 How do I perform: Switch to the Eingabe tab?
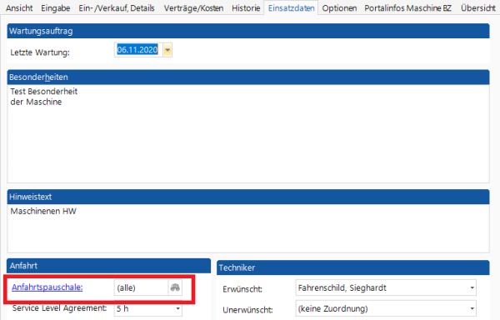56,8
